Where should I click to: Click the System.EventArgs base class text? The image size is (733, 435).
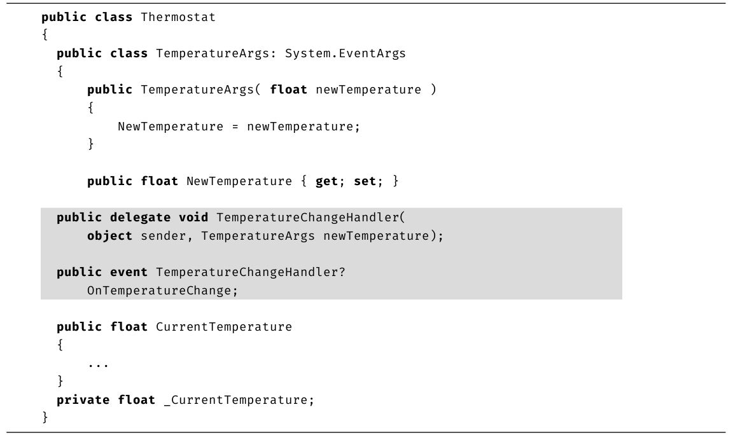coord(345,53)
